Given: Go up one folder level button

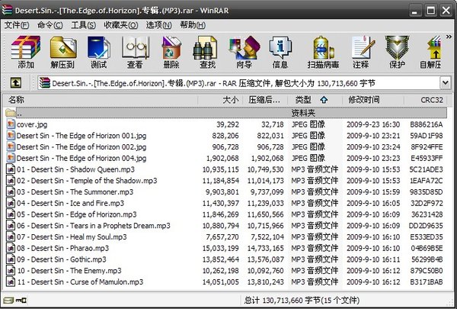Looking at the screenshot, I should pos(16,83).
